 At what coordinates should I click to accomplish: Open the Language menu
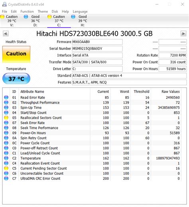[x=80, y=12]
